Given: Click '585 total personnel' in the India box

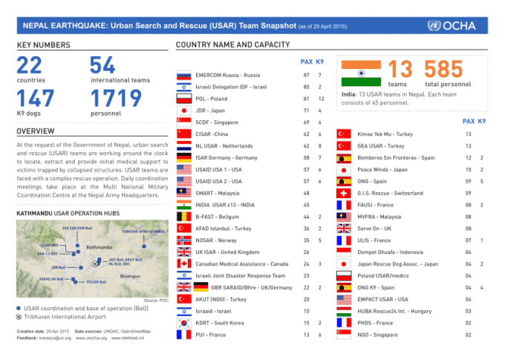Looking at the screenshot, I should (448, 73).
